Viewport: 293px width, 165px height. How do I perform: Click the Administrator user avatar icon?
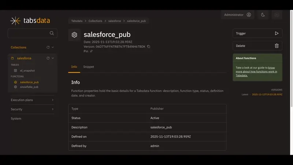249,15
